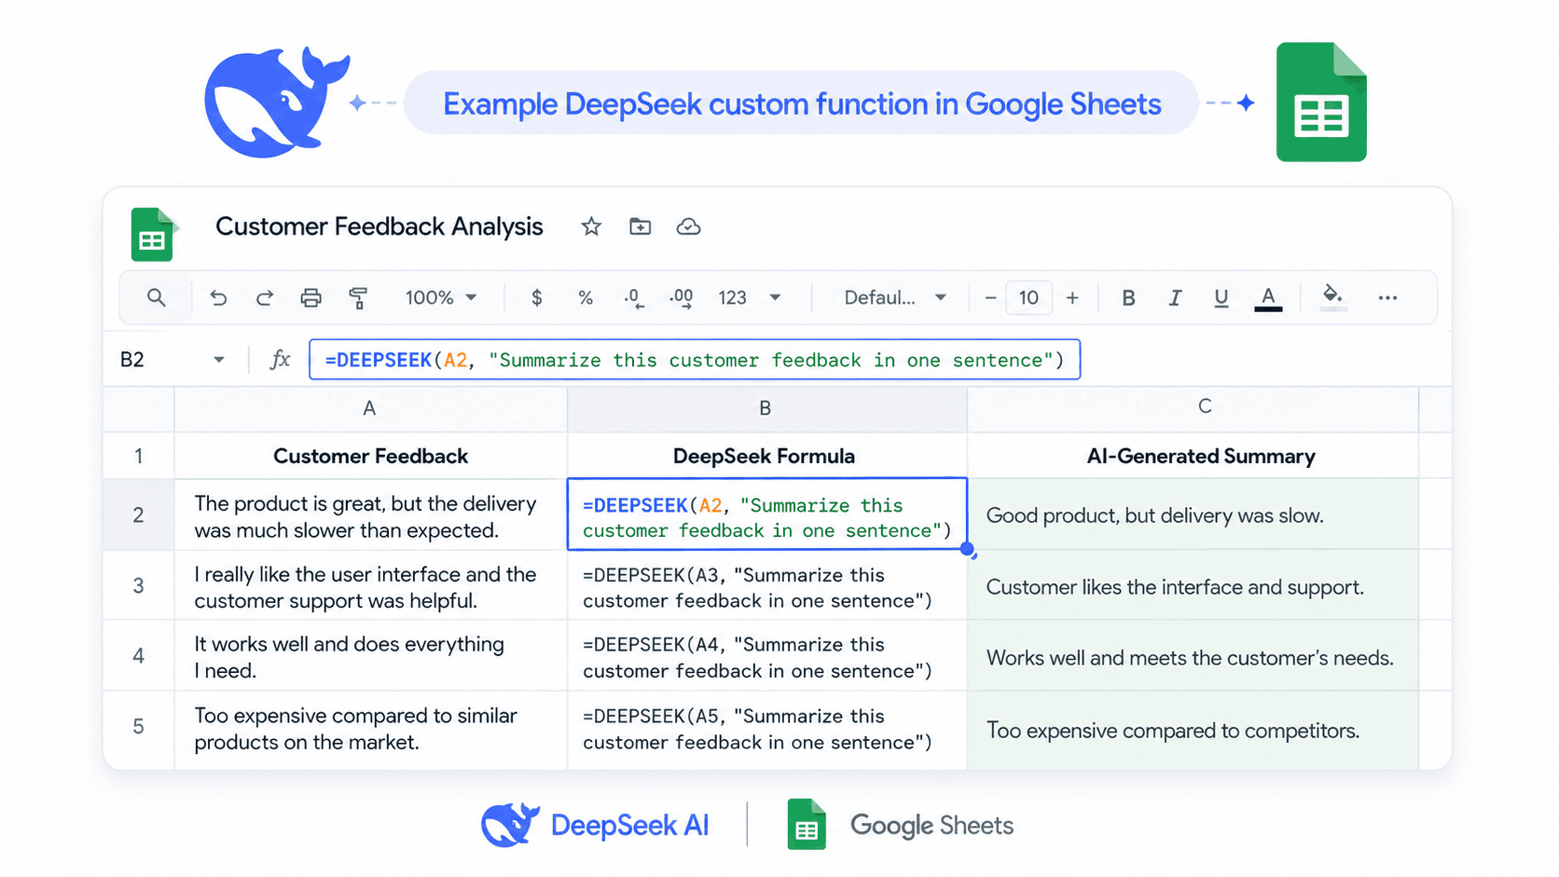Screen dimensions: 1559x877
Task: Decrease decimal places
Action: click(634, 298)
